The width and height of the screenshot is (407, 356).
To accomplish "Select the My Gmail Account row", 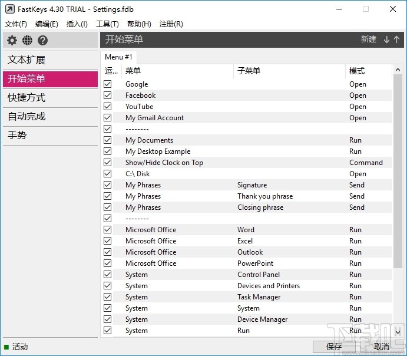I will tap(247, 118).
